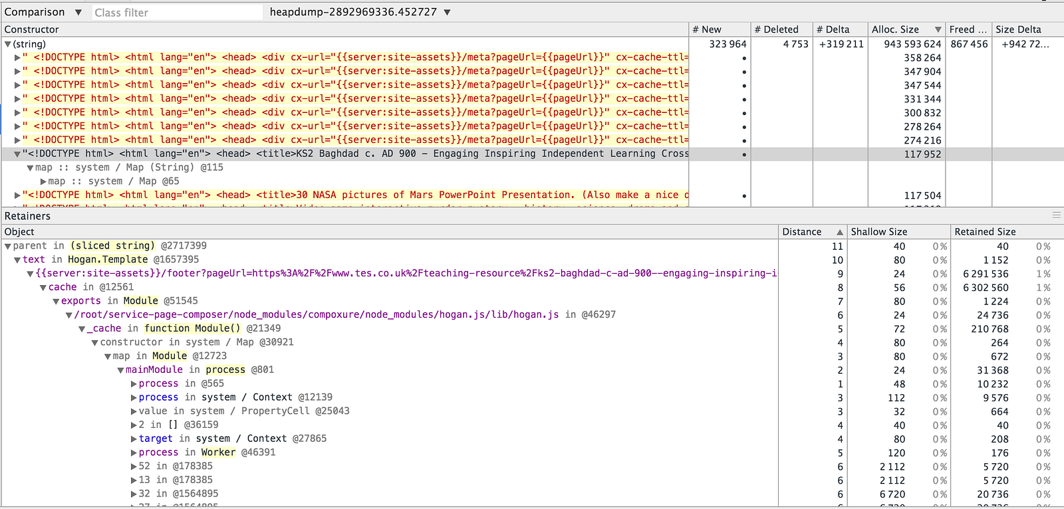Expand process in Worker @46391
Image resolution: width=1064 pixels, height=509 pixels.
coord(134,453)
